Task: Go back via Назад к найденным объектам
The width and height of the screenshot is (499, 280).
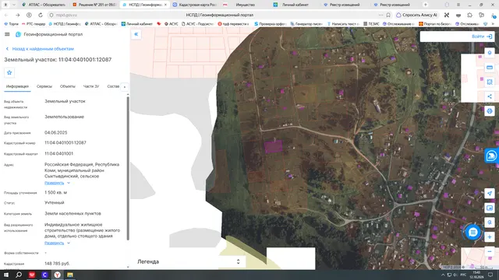Action: [x=40, y=49]
